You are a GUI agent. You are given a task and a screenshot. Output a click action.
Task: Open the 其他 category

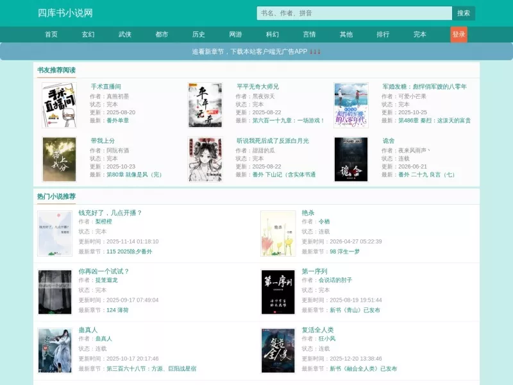346,35
